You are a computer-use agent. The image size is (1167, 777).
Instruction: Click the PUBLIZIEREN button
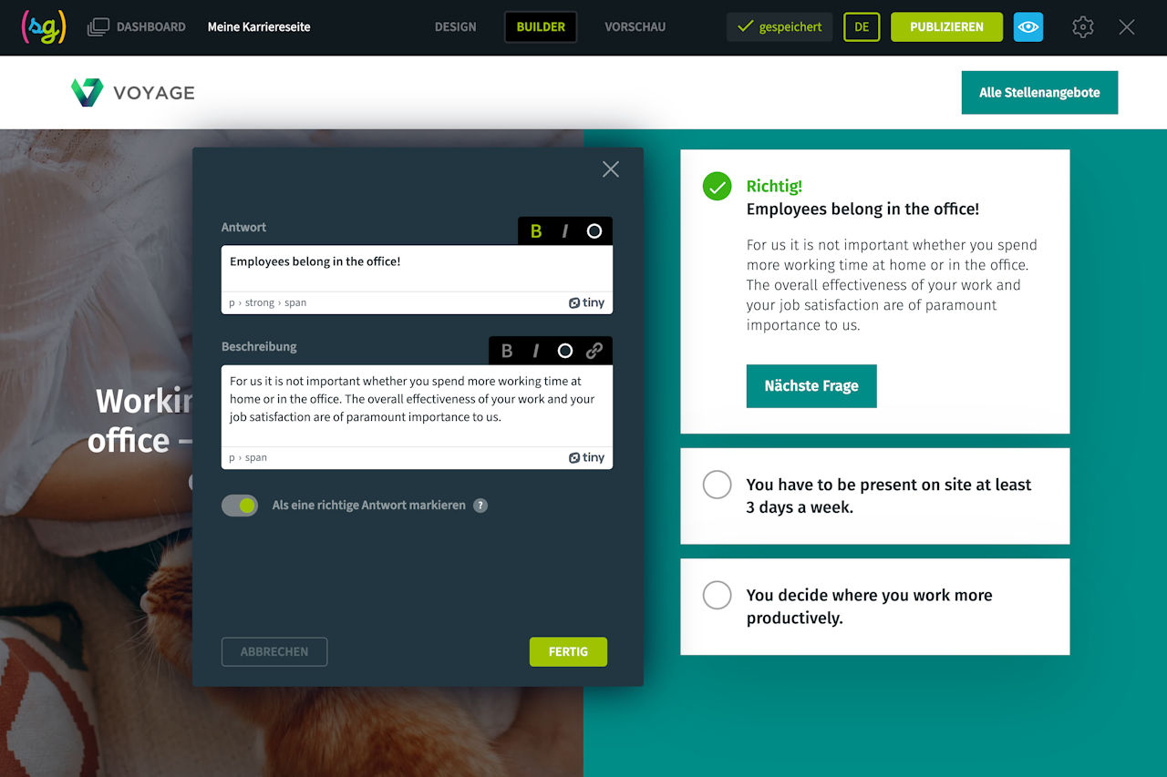(946, 27)
